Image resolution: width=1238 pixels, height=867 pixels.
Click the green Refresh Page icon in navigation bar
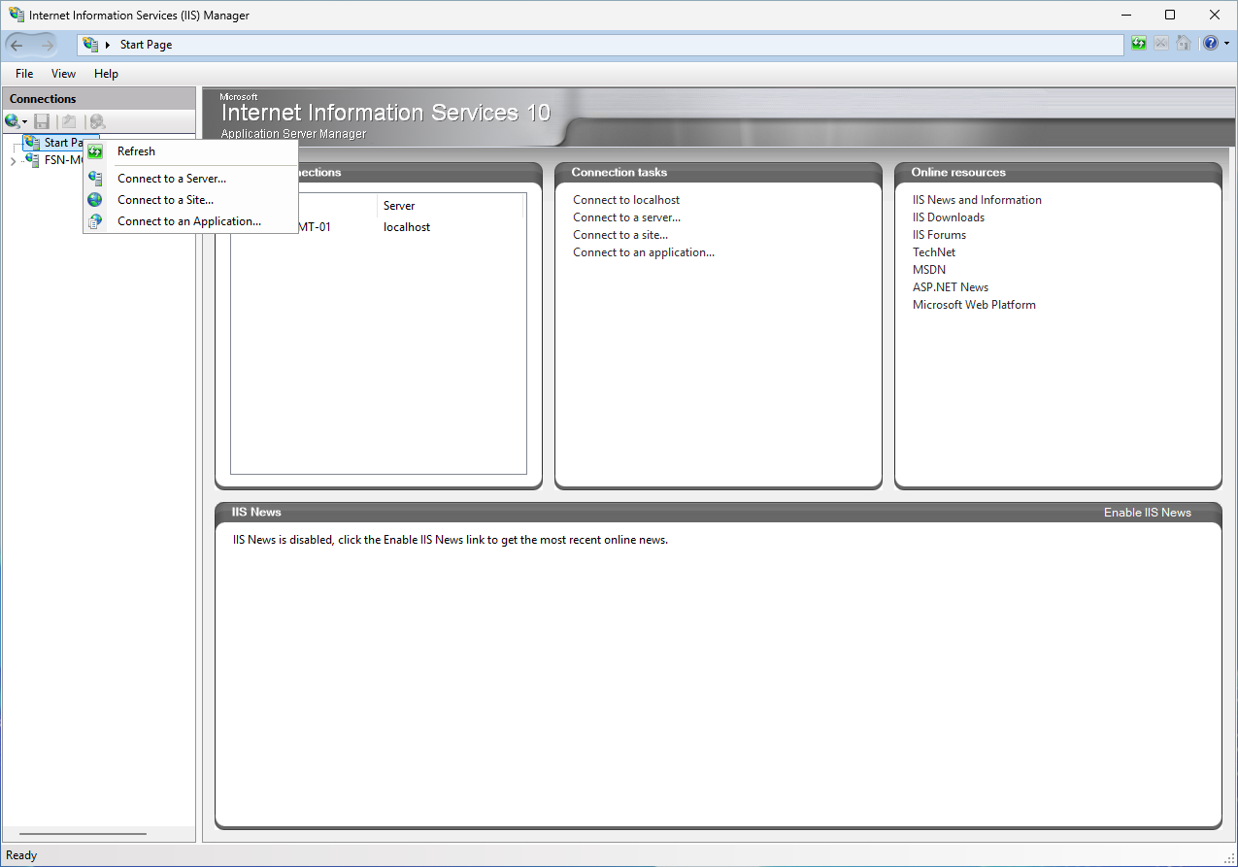pos(1139,44)
